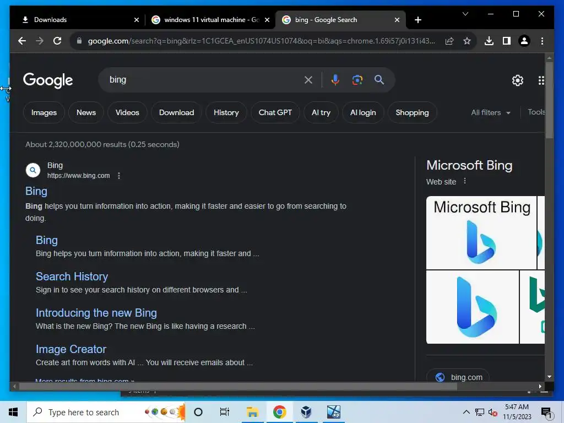This screenshot has height=423, width=564.
Task: Open the side panel icon
Action: (507, 41)
